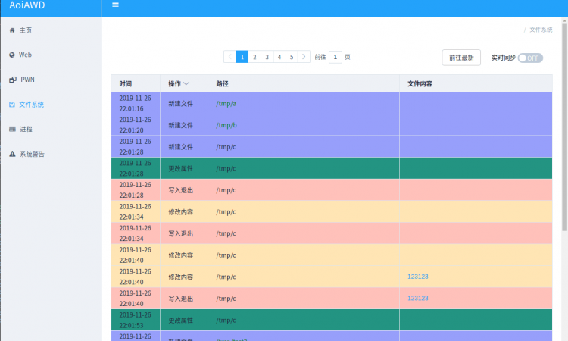The height and width of the screenshot is (341, 568).
Task: Select page 4 in pagination
Action: pos(279,57)
